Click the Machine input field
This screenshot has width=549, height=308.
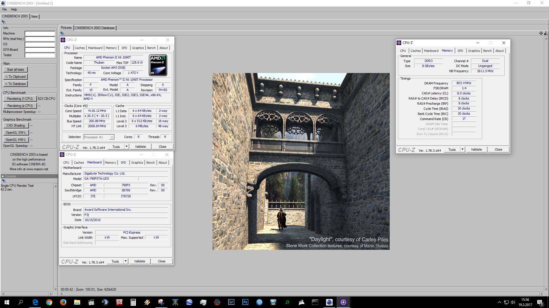pos(40,33)
